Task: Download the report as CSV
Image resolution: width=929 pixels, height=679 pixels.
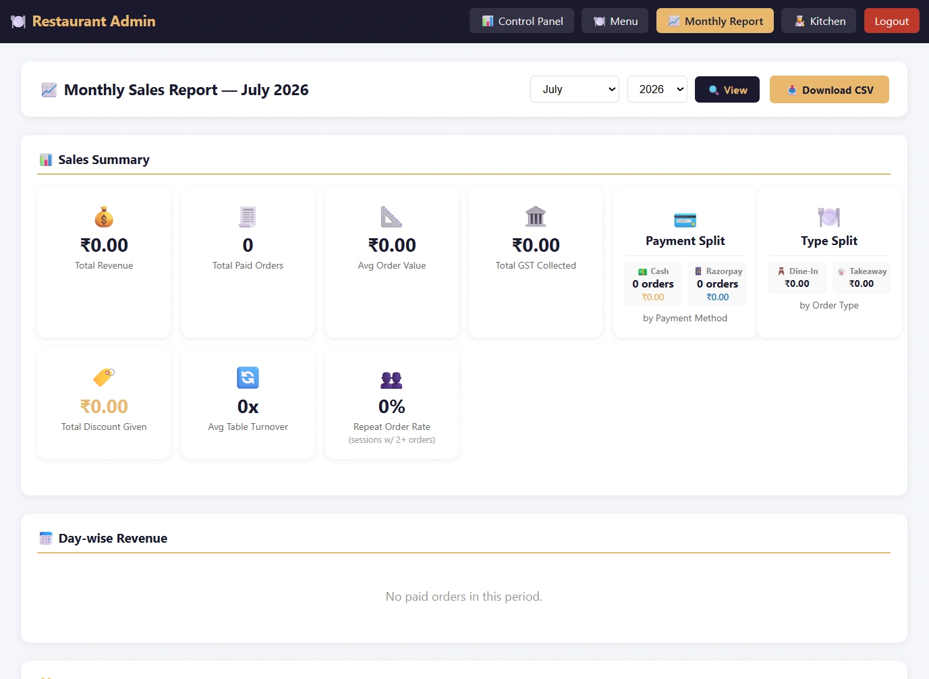Action: 829,90
